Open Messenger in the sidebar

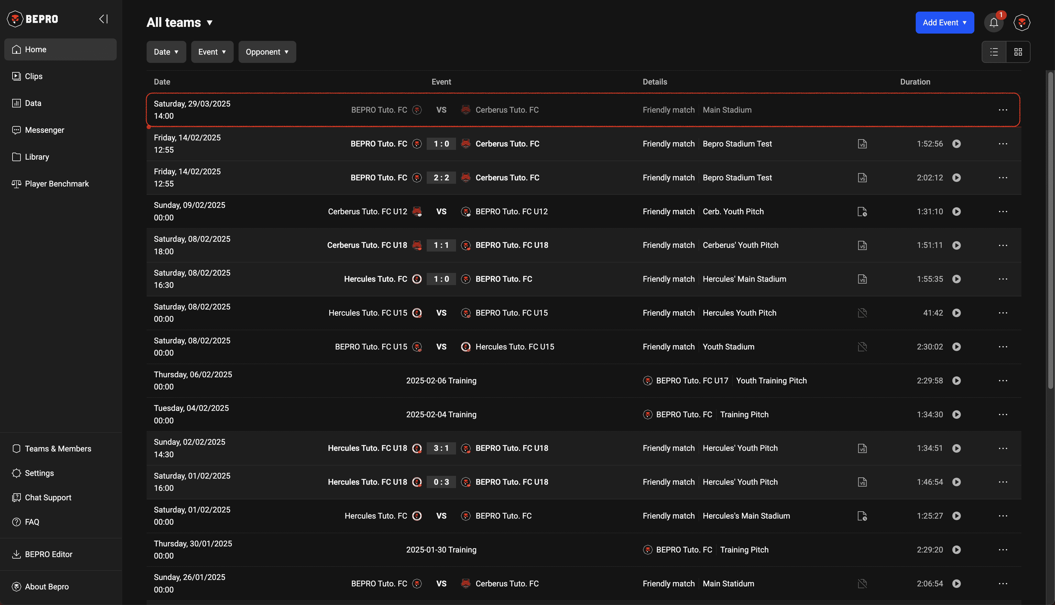click(60, 130)
